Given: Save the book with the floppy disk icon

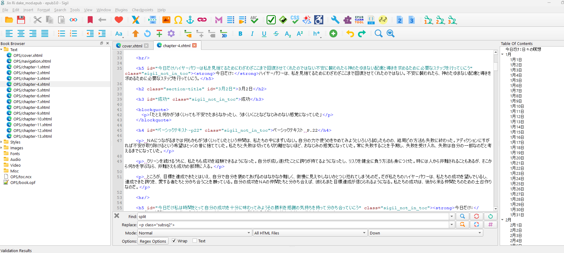Looking at the screenshot, I should [x=21, y=20].
